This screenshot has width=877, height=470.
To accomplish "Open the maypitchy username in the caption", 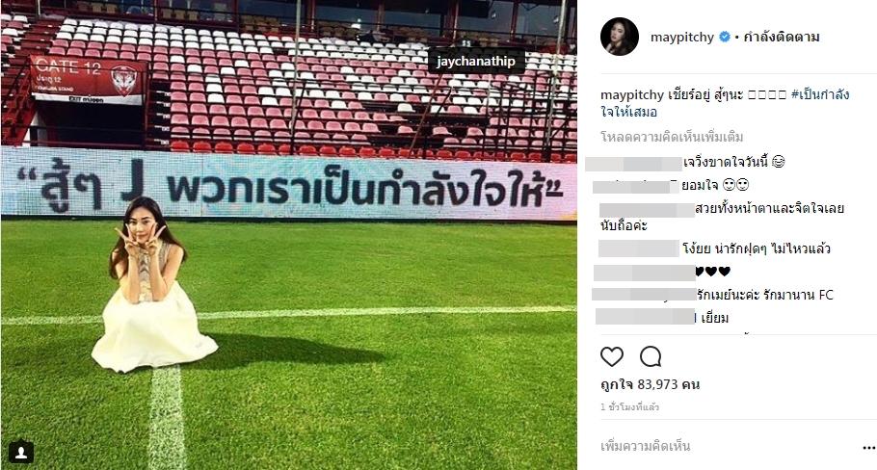I will click(x=632, y=95).
